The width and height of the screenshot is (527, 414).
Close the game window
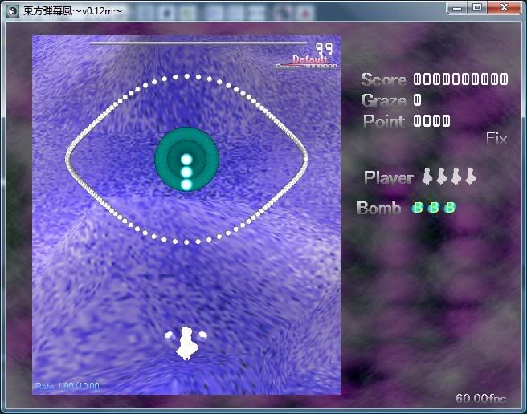504,8
